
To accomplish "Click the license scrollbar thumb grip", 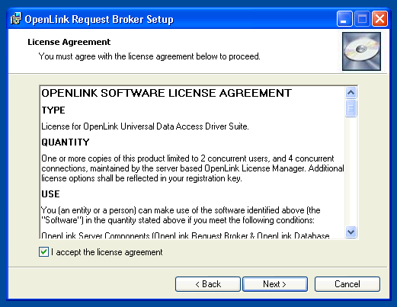I will point(351,108).
